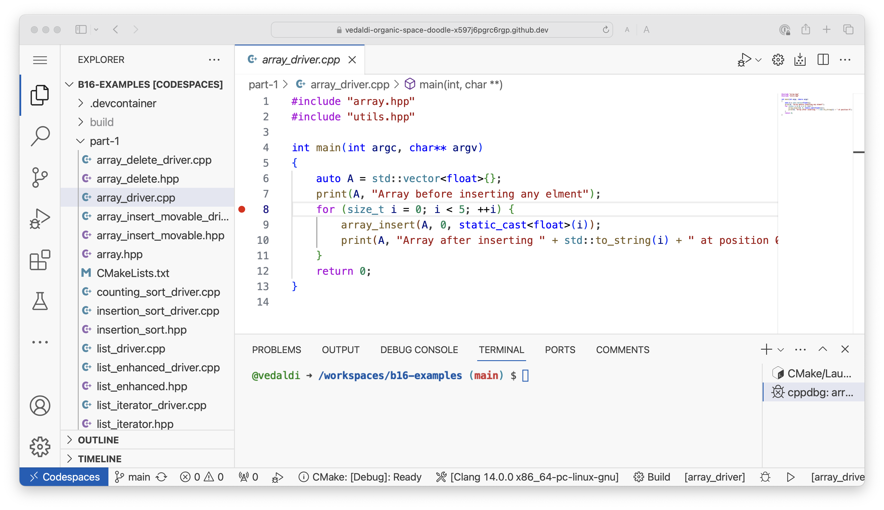The image size is (884, 510).
Task: Toggle the Safari sidebar button
Action: point(81,29)
